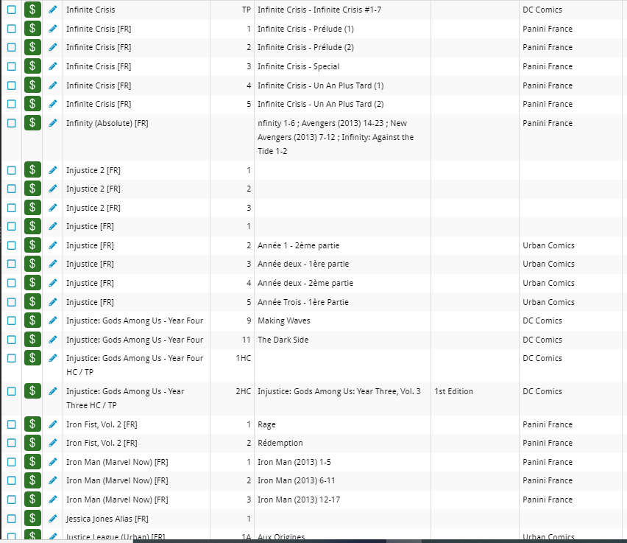Click 'Panini France' in Iron Fist Rage row
Screen dimensions: 627x543
pyautogui.click(x=548, y=424)
